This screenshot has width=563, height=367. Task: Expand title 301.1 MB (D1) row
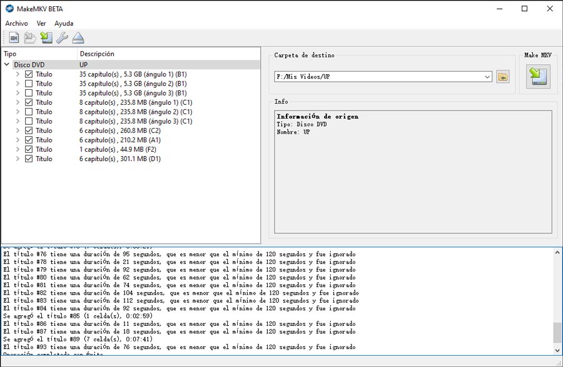tap(18, 159)
